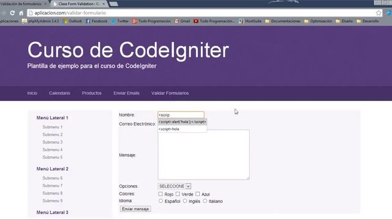The width and height of the screenshot is (392, 220).
Task: Close the Validación de formularios tab
Action: (46, 4)
